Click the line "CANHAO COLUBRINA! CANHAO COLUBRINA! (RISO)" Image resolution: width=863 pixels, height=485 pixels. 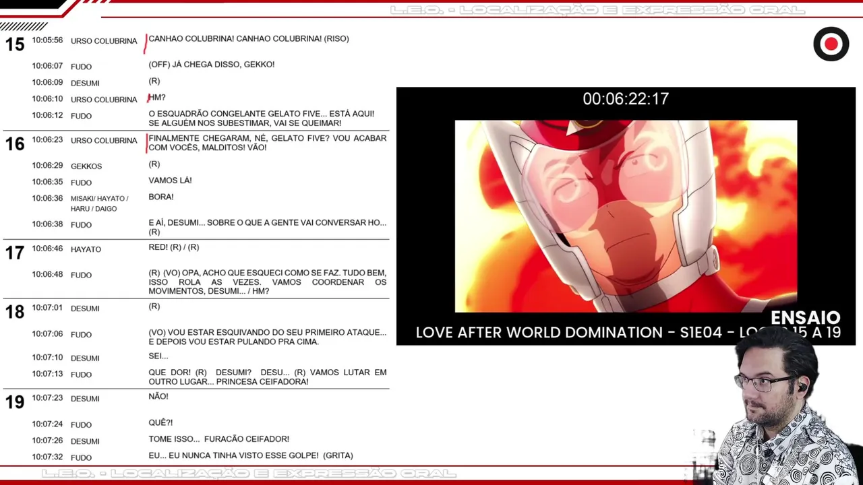[x=249, y=39]
